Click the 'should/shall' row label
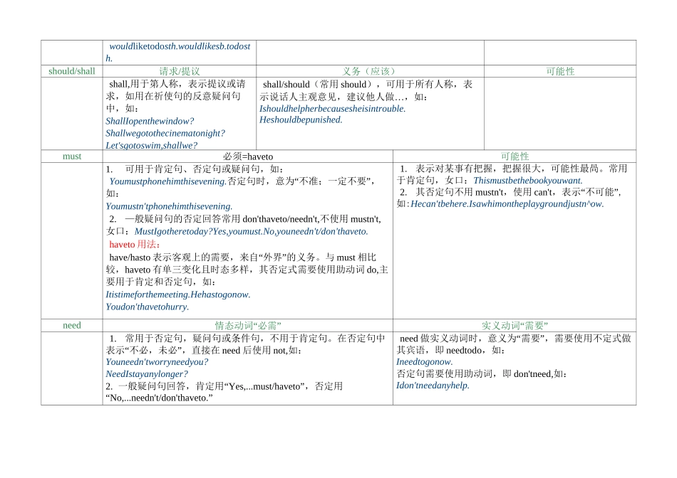 coord(72,71)
